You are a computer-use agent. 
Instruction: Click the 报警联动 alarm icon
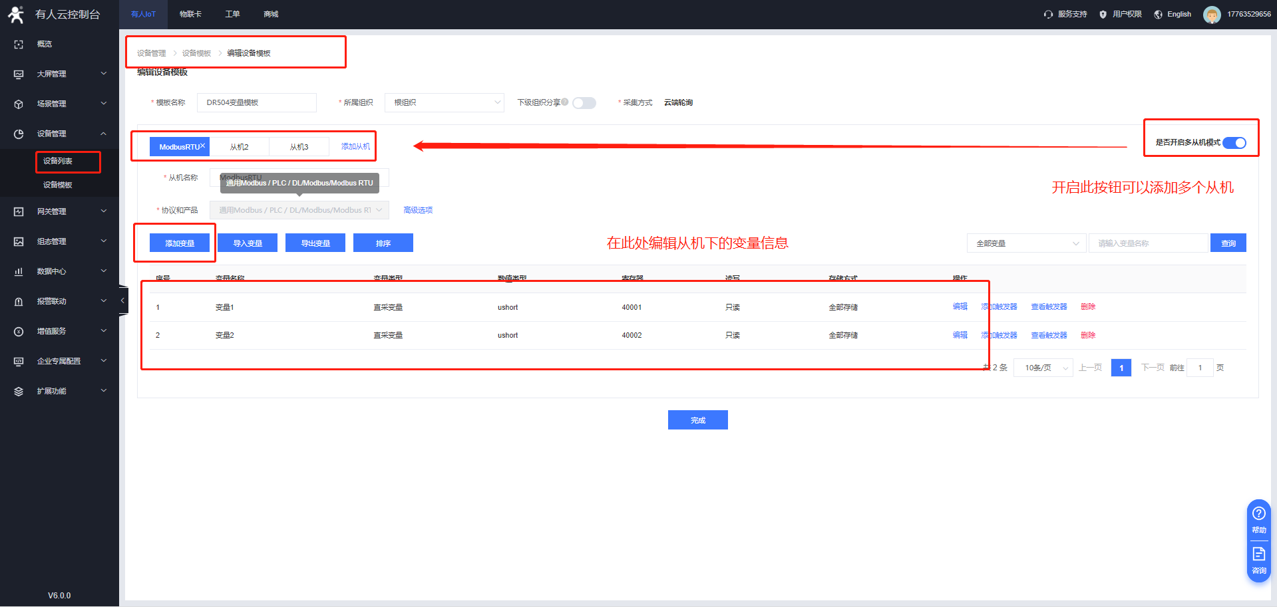[19, 301]
